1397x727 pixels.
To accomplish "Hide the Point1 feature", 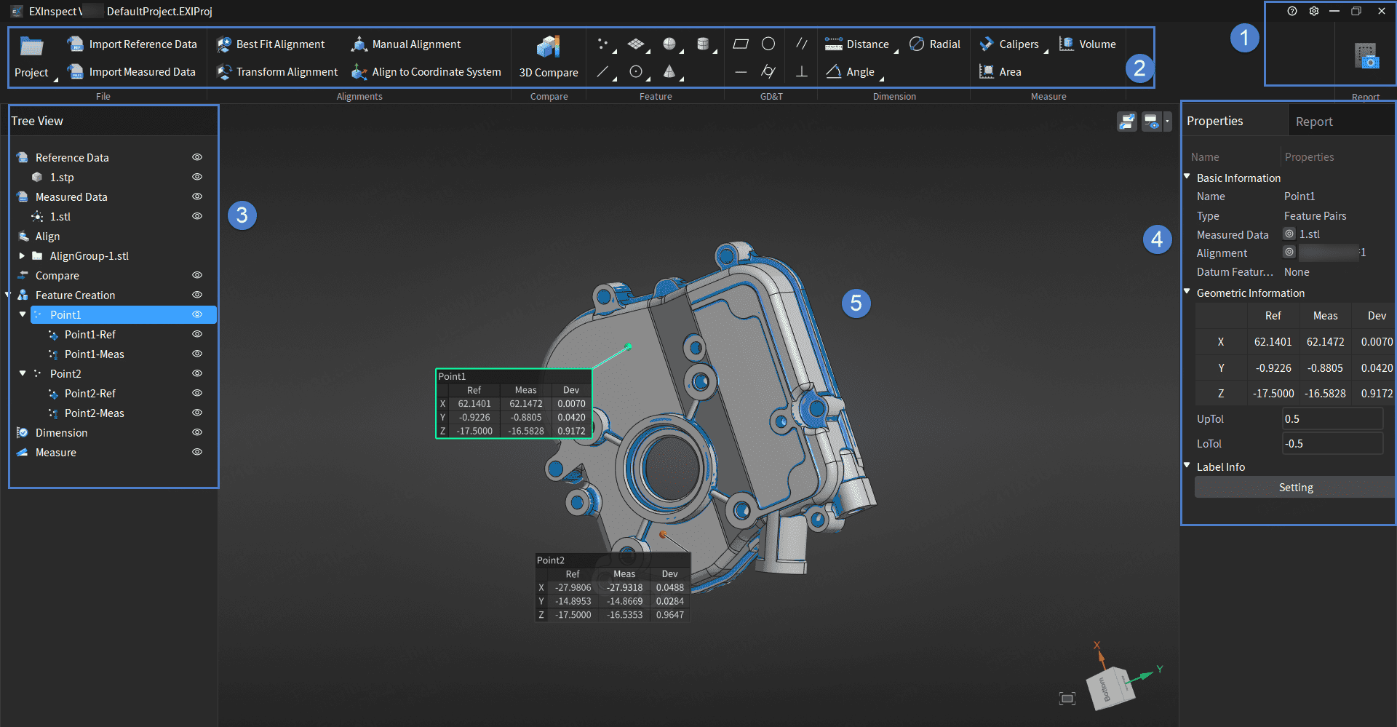I will [x=197, y=314].
